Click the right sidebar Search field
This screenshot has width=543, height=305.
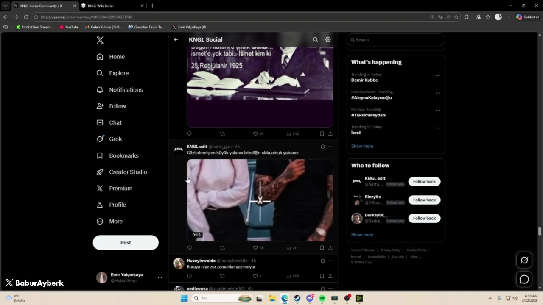(x=396, y=40)
